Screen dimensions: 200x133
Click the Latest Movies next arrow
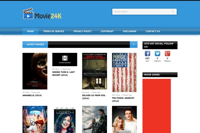coord(134,45)
